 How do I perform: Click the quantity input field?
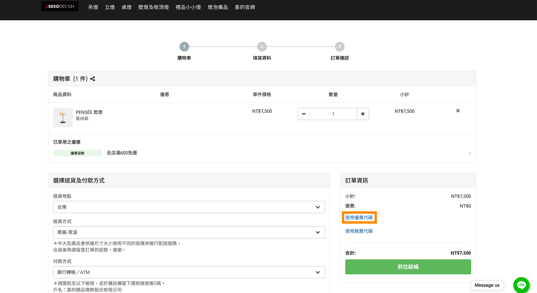[333, 114]
